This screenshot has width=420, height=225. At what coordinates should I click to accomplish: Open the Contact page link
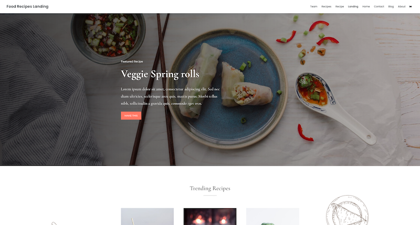379,6
